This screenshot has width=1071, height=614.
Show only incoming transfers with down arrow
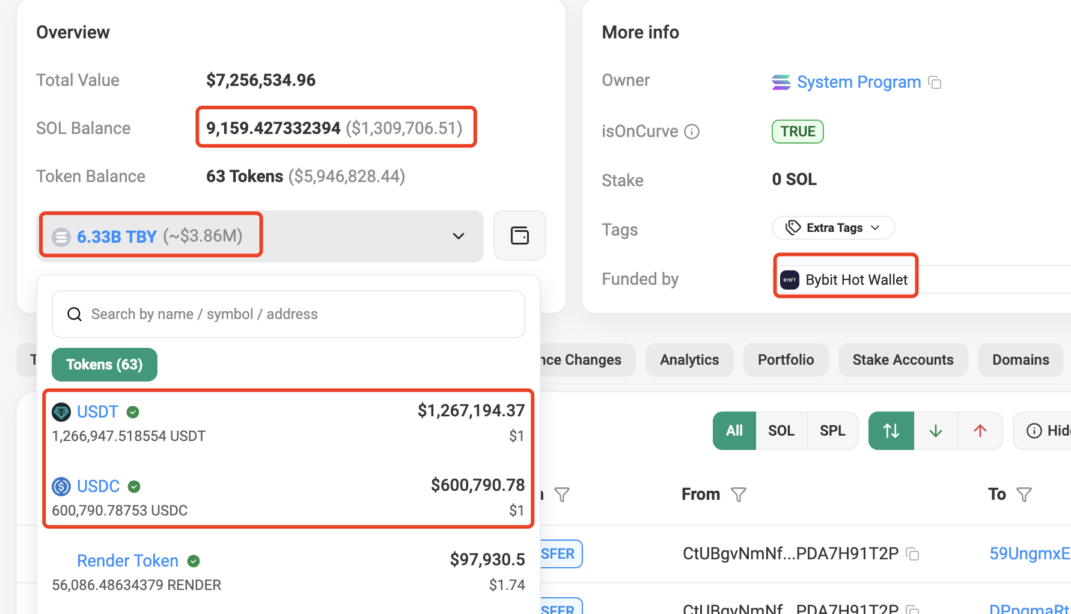pos(935,431)
